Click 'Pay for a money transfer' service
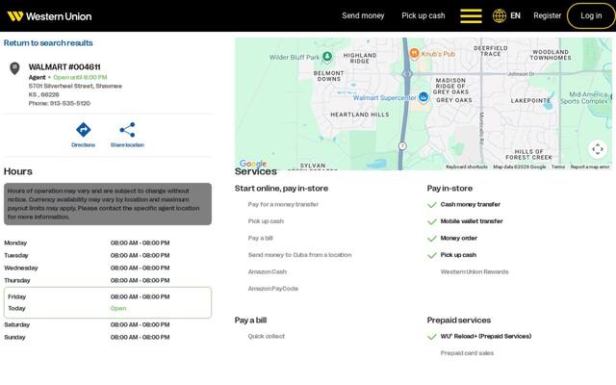616x385 pixels. coord(283,204)
